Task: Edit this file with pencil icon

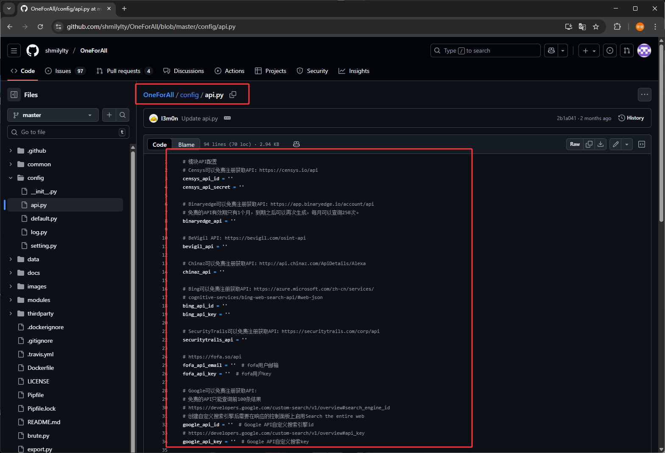Action: pos(616,144)
